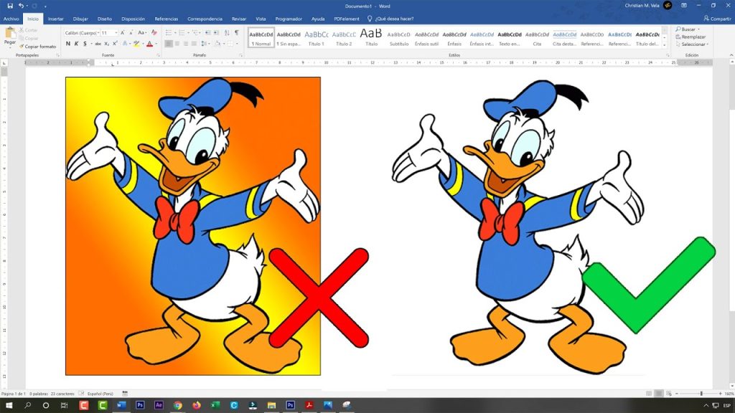Click Español (Perú) in the status bar

pyautogui.click(x=101, y=393)
